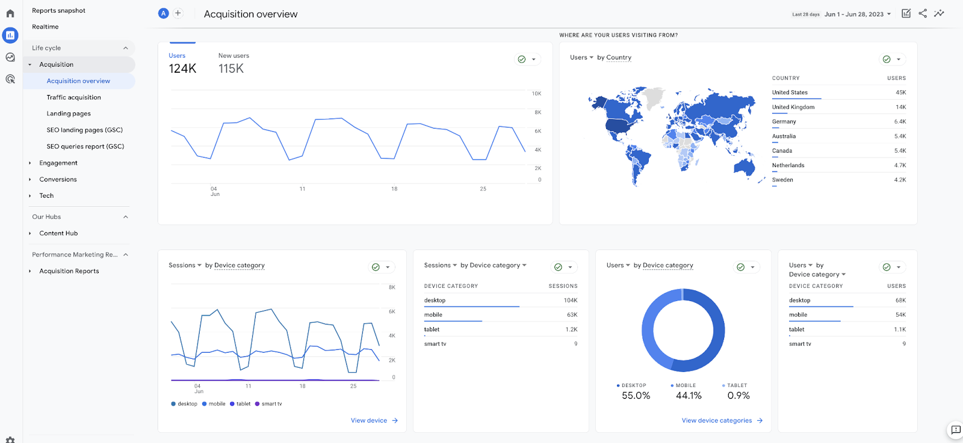Open Sessions metric dropdown in table card
This screenshot has width=963, height=443.
pos(441,265)
